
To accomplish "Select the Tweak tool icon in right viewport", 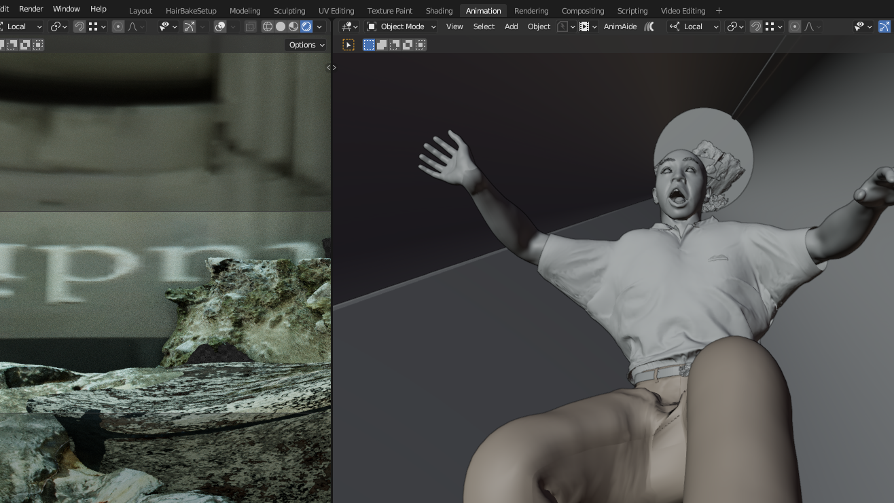I will point(348,45).
